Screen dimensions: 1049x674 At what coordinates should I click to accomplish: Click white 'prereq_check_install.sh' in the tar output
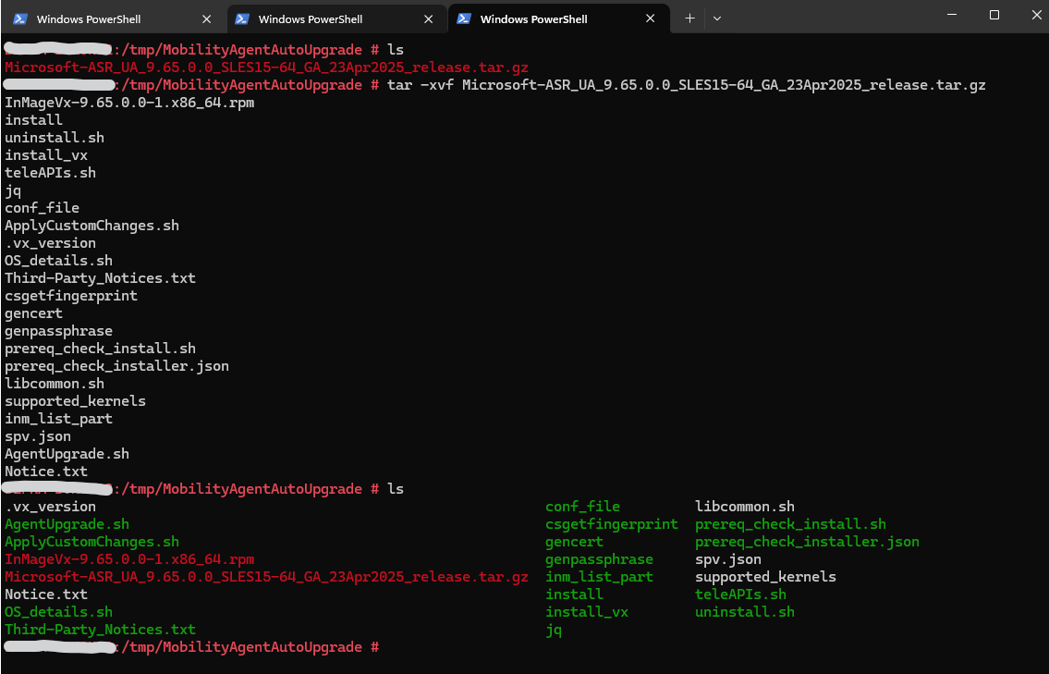[101, 348]
